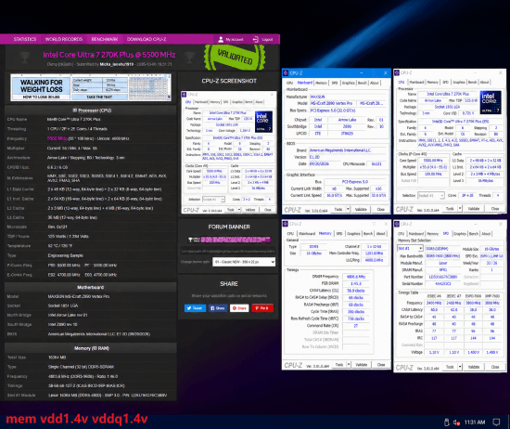510x429 pixels.
Task: Switch to the Mainboard tab in the CPU tab window
Action: click(x=416, y=82)
